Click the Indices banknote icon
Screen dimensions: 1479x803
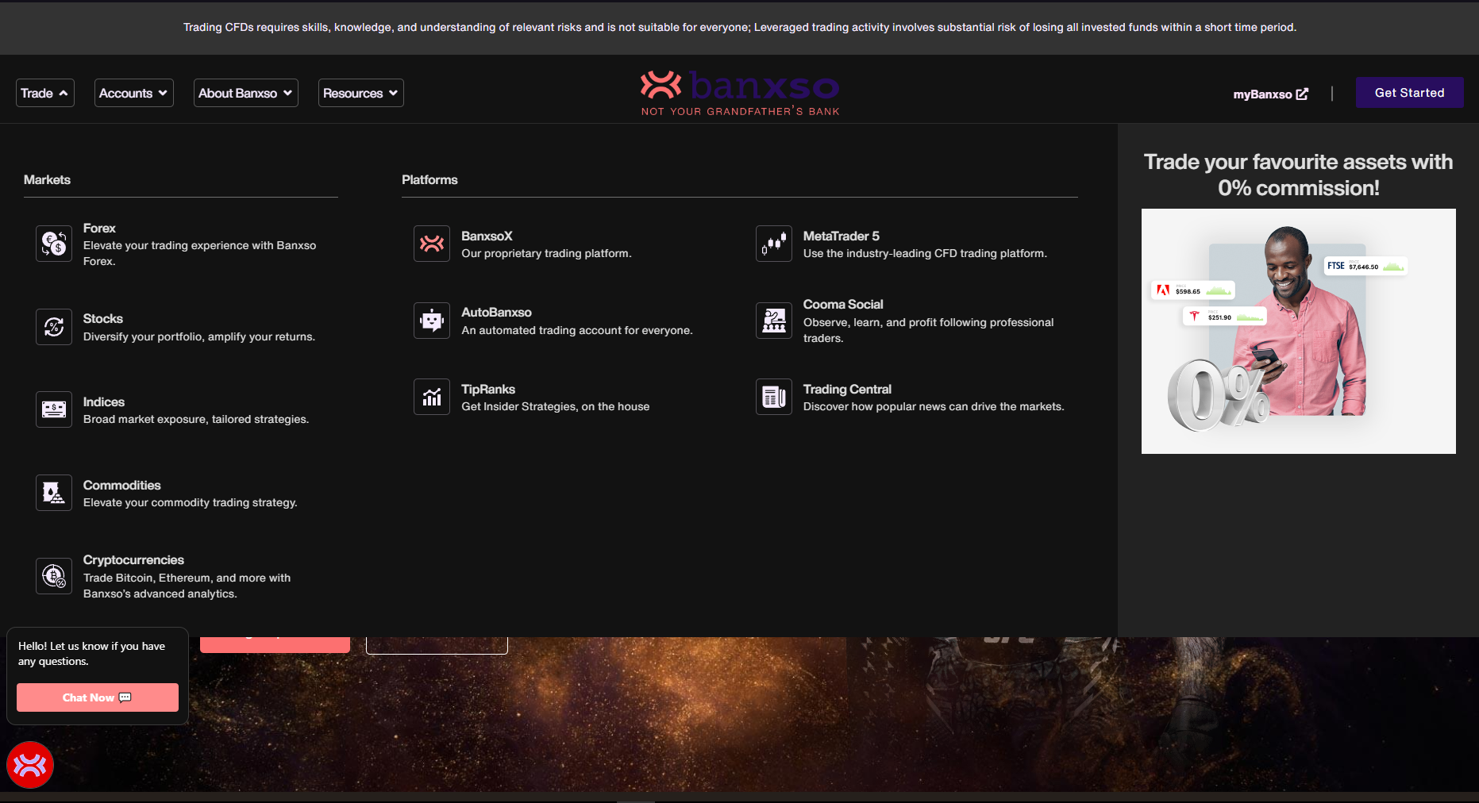[x=54, y=409]
